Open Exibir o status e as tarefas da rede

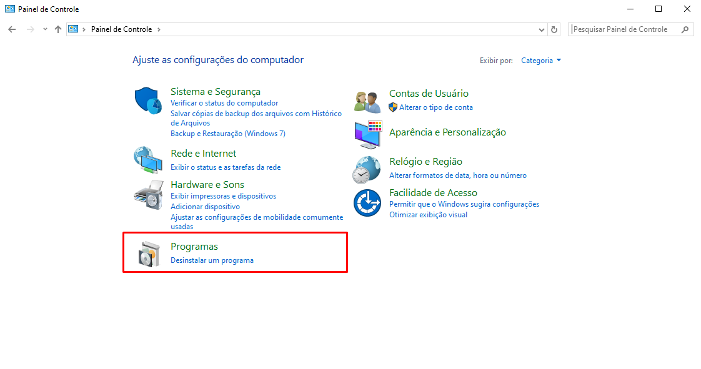tap(226, 167)
